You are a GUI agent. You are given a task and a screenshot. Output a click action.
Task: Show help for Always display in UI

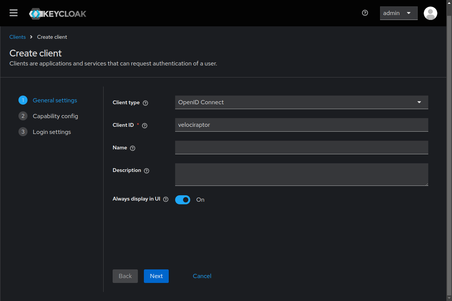[166, 199]
